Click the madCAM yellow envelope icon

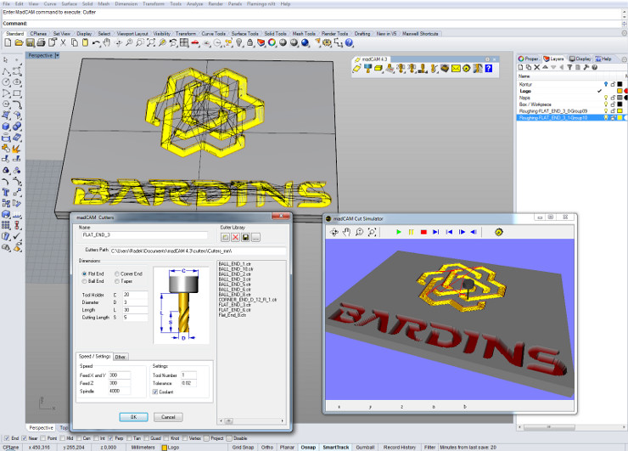point(456,69)
